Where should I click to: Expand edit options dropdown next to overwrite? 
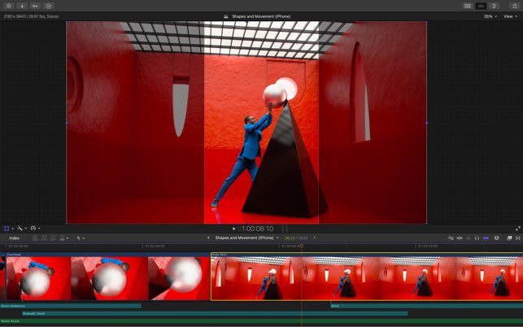click(68, 238)
